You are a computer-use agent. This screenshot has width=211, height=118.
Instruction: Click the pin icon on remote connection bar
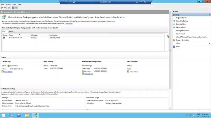click(71, 2)
